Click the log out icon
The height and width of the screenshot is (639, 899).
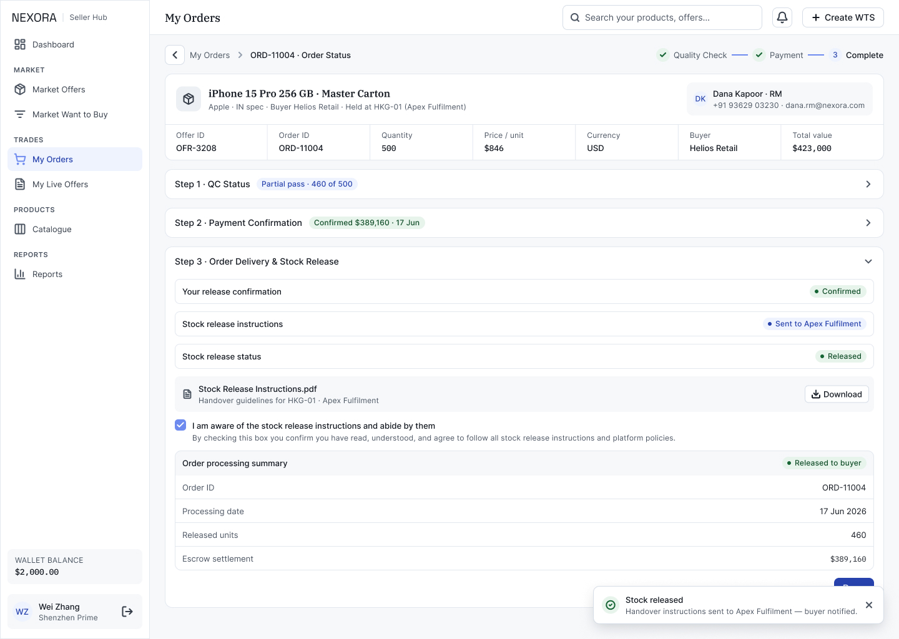click(127, 612)
